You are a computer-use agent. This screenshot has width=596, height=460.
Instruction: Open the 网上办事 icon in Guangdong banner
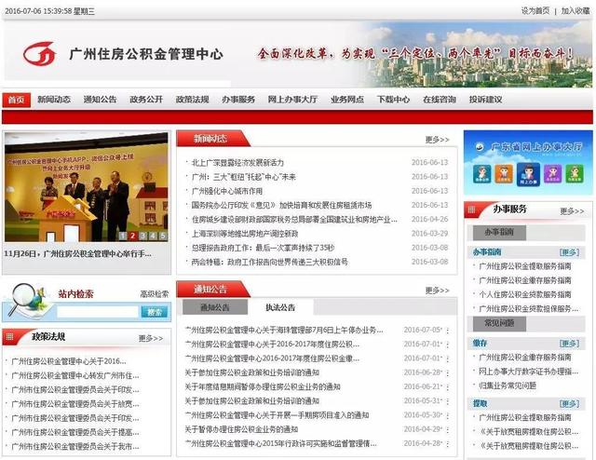[528, 174]
